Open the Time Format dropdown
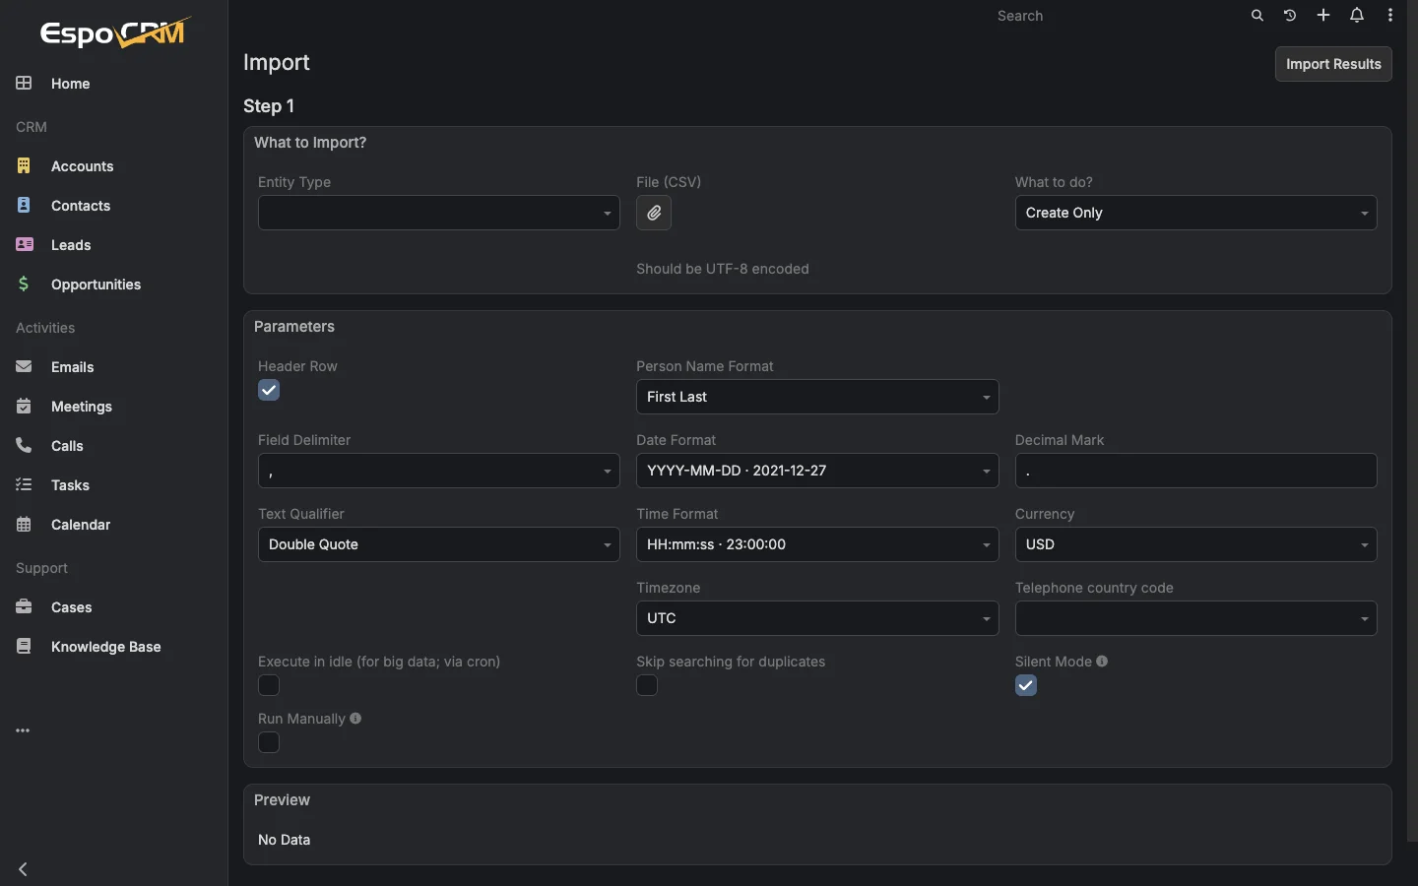The height and width of the screenshot is (886, 1418). click(x=817, y=544)
